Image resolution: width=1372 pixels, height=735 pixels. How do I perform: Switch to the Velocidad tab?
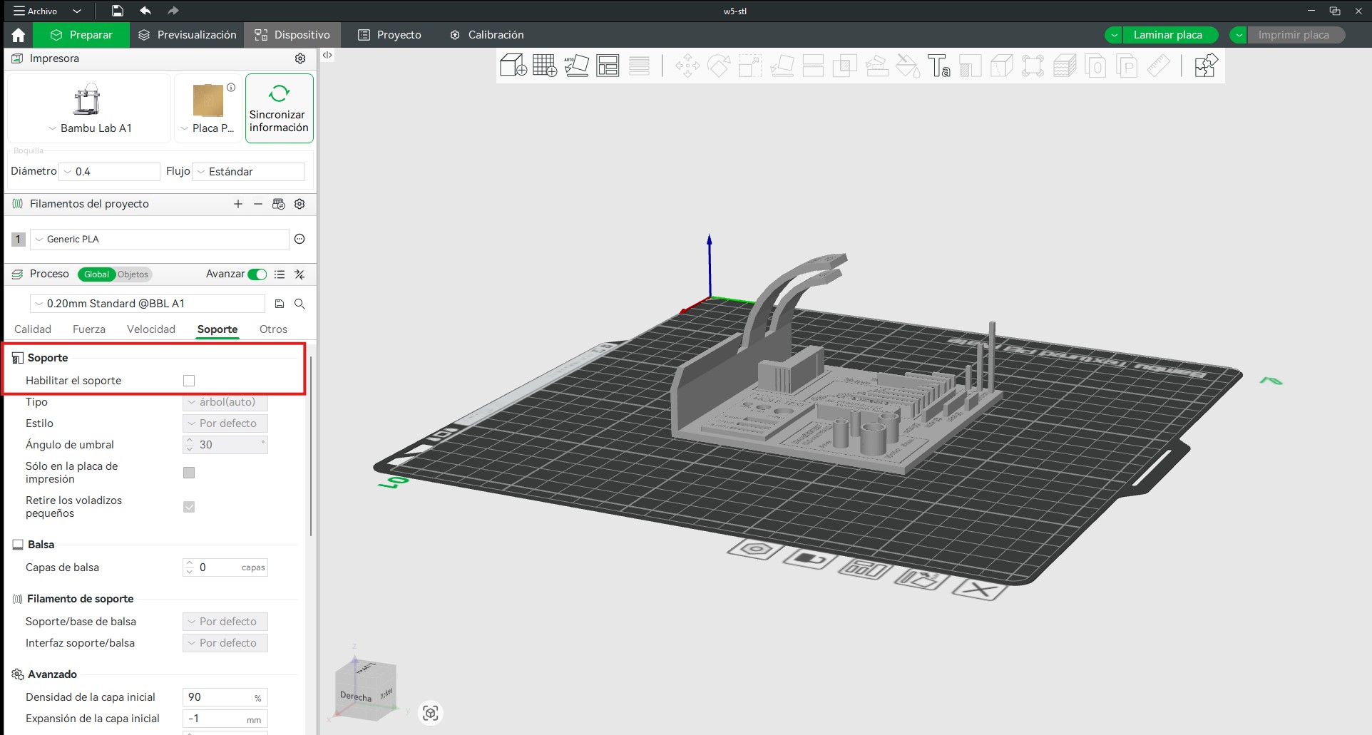151,329
